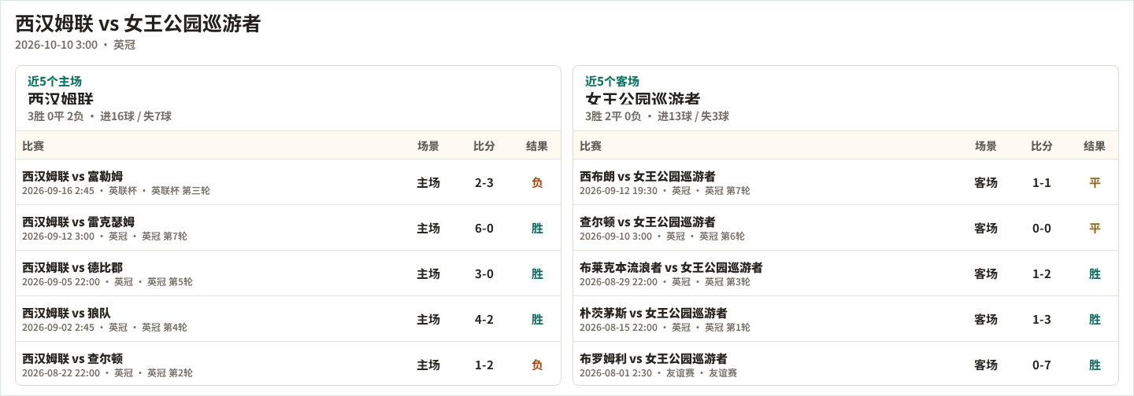Click the 2026-08-15 22:00 英冠 第1轮 detail line
This screenshot has height=396, width=1134.
tap(665, 328)
